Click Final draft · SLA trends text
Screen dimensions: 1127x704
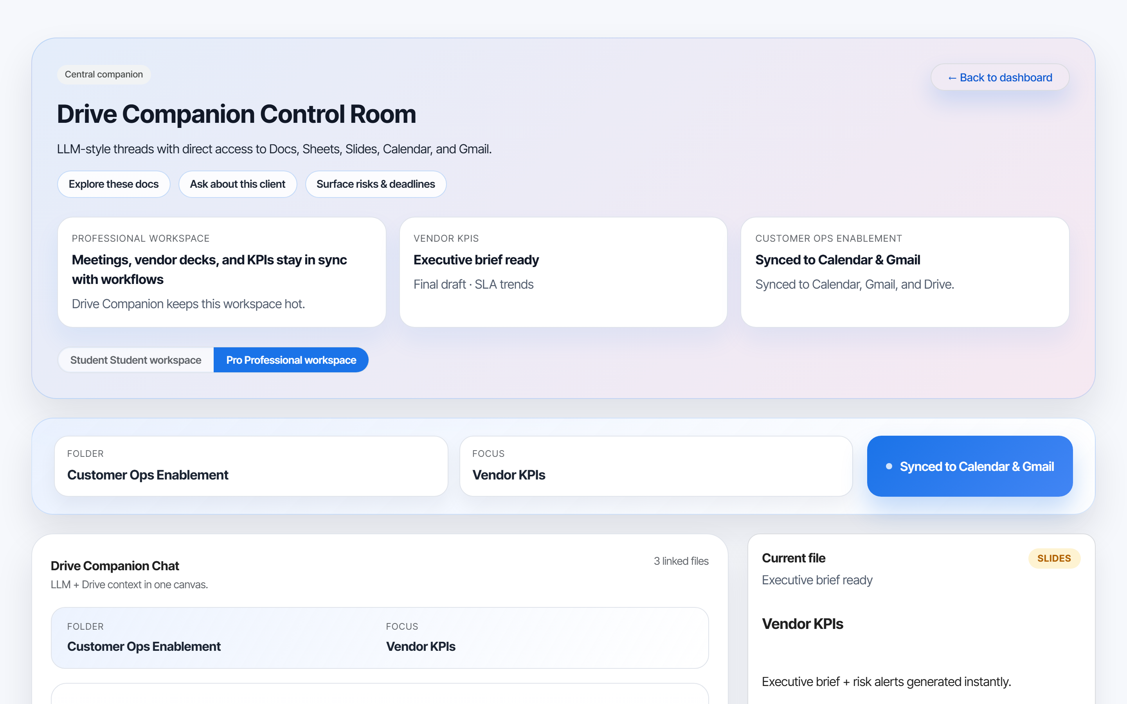(x=473, y=284)
